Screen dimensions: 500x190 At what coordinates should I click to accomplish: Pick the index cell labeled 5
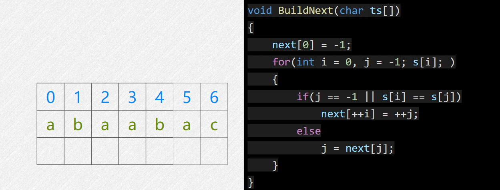pos(187,97)
